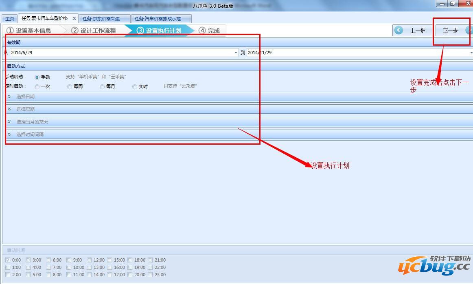The height and width of the screenshot is (284, 473).
Task: Jump to step 2 设计工作流程
Action: (x=94, y=31)
